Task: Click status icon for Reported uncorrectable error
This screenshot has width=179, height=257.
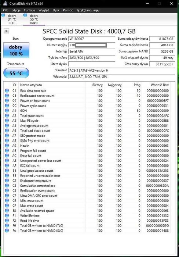Action: click(x=7, y=175)
